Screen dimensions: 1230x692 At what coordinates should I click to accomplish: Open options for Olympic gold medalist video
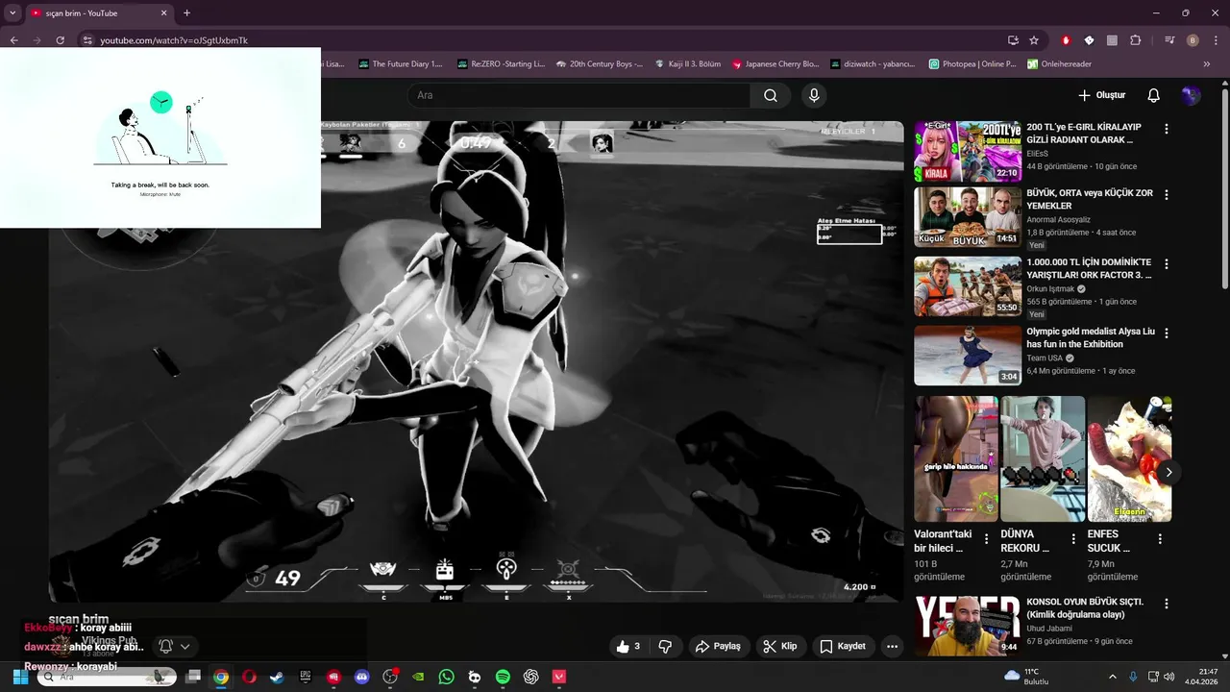pyautogui.click(x=1167, y=333)
